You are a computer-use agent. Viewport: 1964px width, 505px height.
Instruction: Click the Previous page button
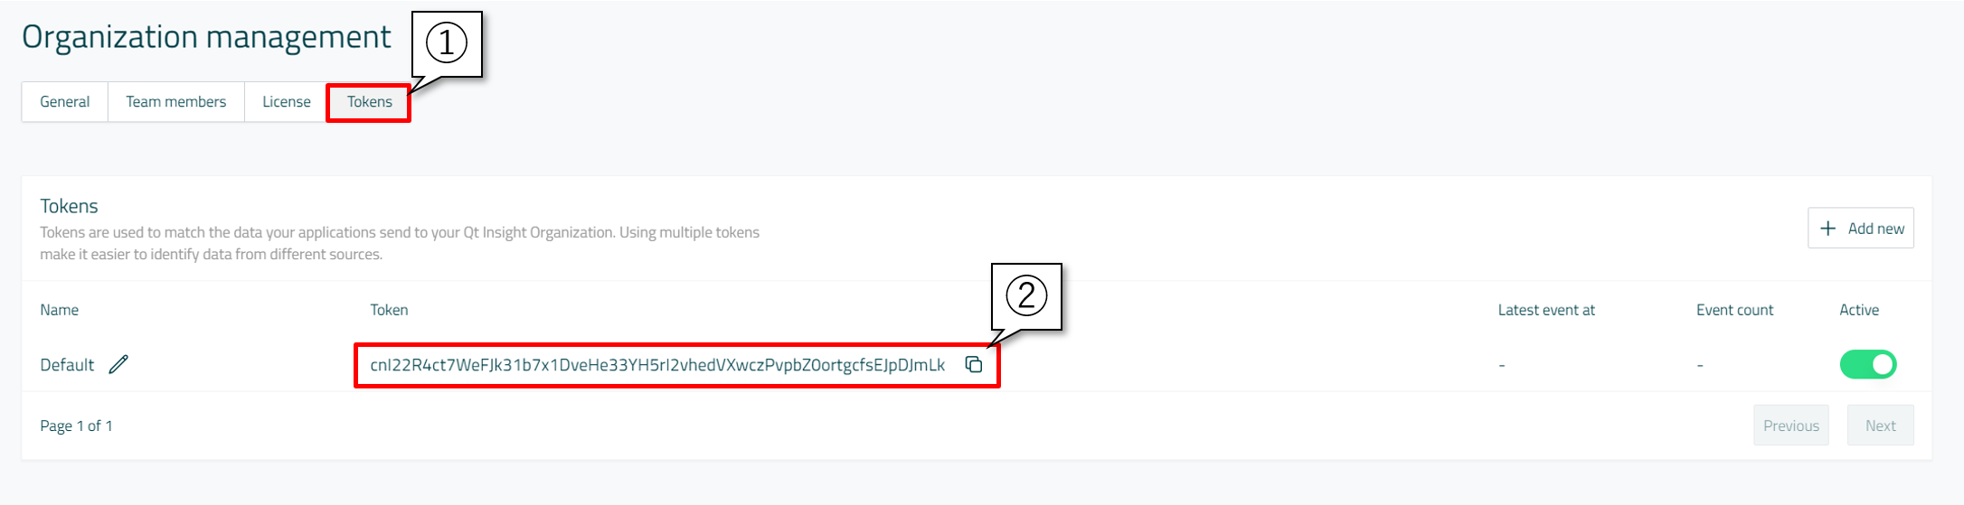click(1790, 426)
